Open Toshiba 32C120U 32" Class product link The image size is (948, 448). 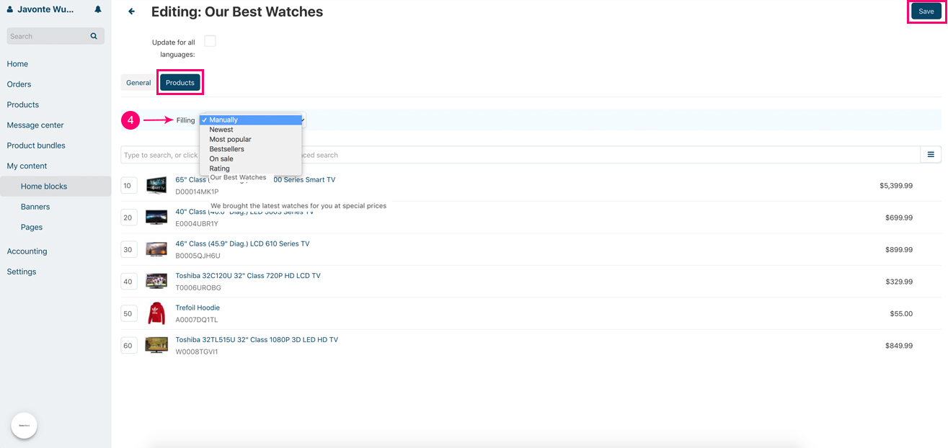tap(248, 276)
